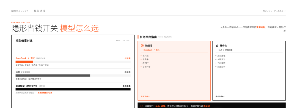
Task: Click the black 最强模型 cost bar
Action: 73,89
